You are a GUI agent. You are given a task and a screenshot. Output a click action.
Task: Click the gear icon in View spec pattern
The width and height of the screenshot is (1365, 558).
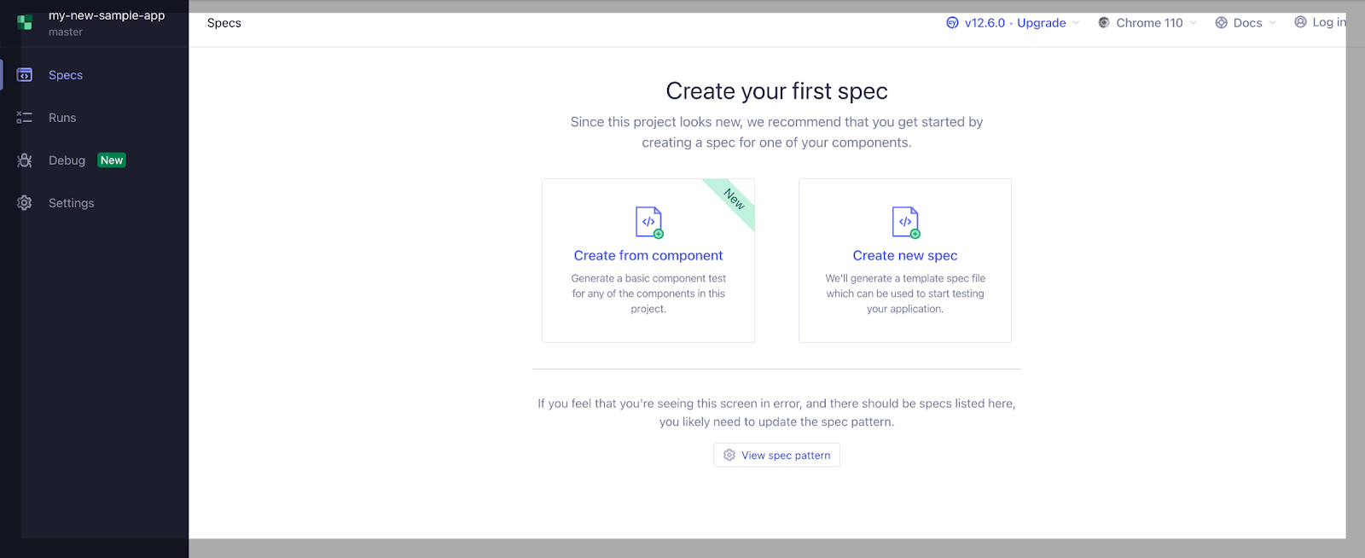click(729, 455)
